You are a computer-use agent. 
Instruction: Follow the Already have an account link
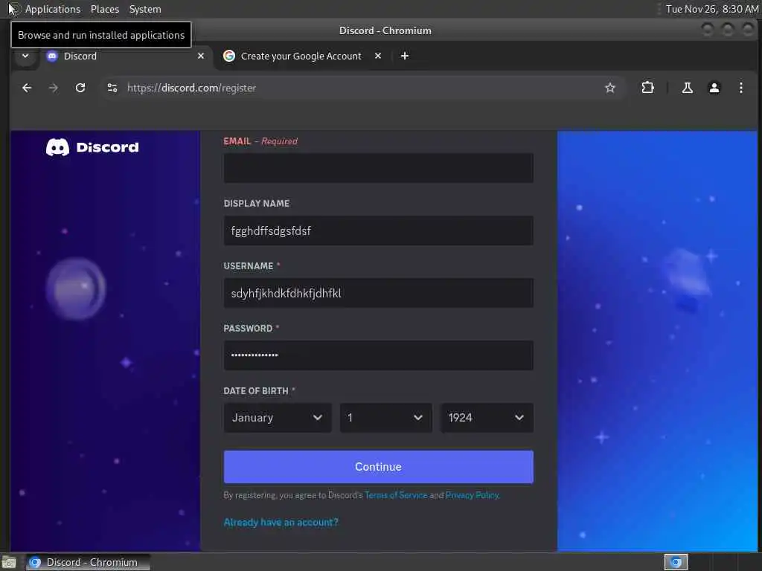coord(281,523)
